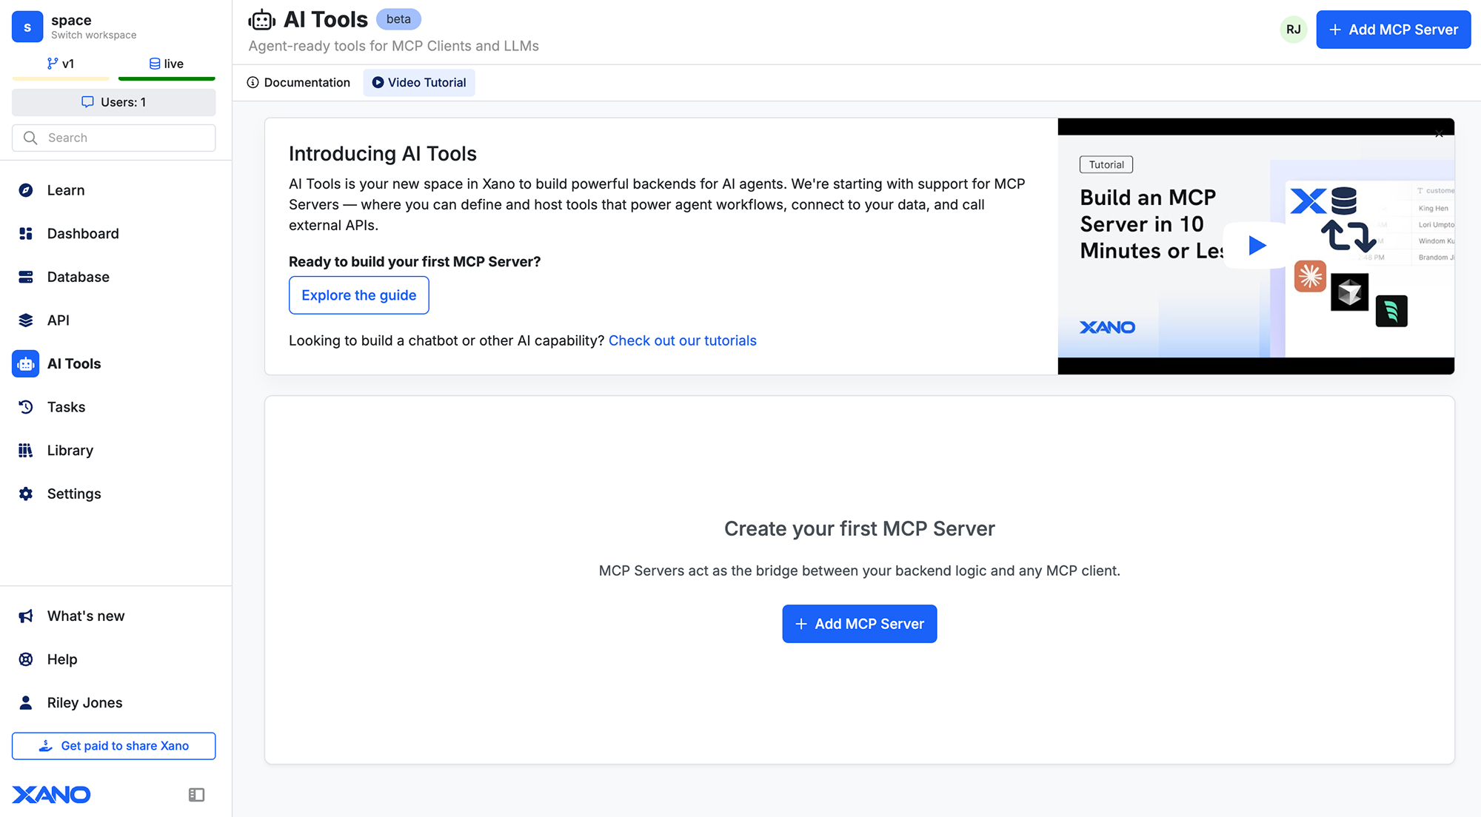Switch to the live data source tab
The height and width of the screenshot is (817, 1481).
(167, 64)
